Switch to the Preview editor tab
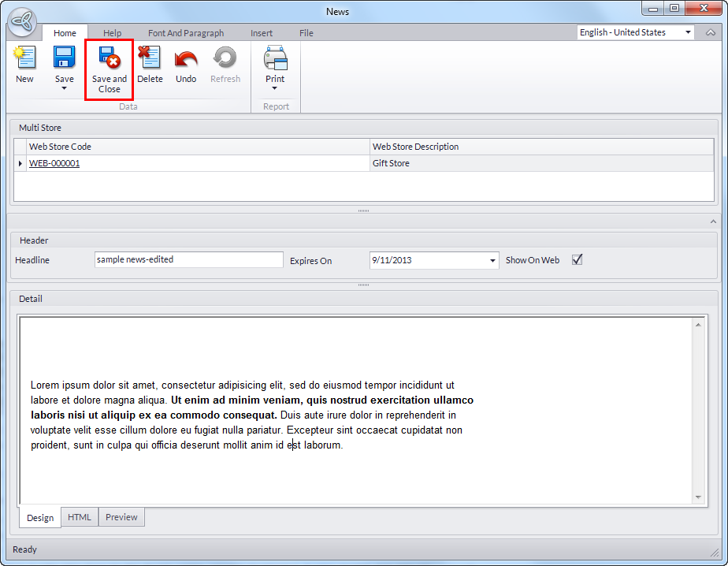This screenshot has width=728, height=566. pyautogui.click(x=121, y=517)
